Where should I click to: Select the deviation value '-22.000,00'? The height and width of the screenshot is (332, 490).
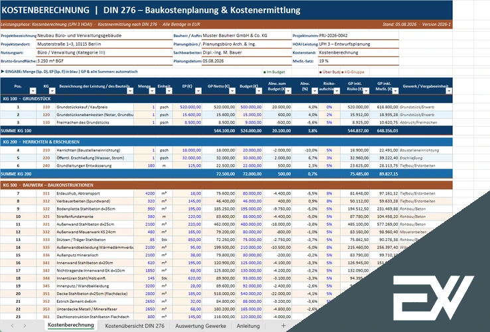pyautogui.click(x=277, y=293)
